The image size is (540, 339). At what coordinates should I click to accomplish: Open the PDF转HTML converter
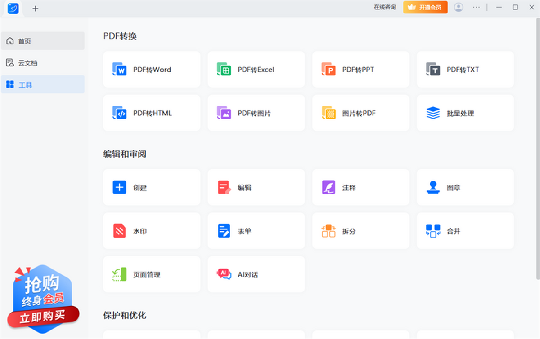152,113
